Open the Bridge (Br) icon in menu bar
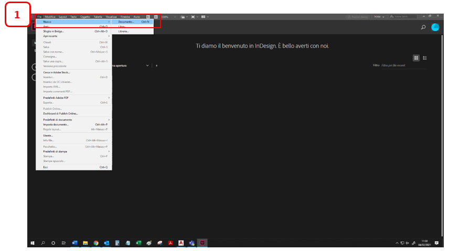Viewport: 449px width, 251px height. pyautogui.click(x=148, y=17)
